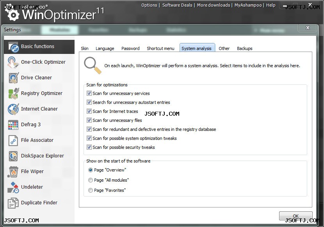Screen dimensions: 324x227
Task: Open the Shortcut menu tab
Action: point(160,48)
